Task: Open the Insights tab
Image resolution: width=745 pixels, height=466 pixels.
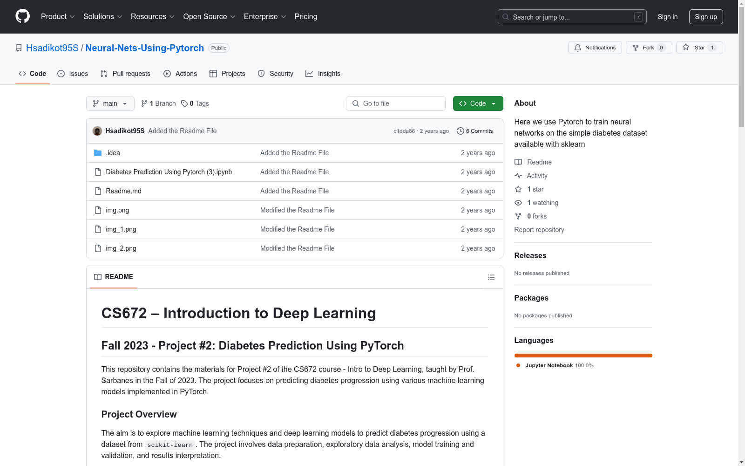Action: click(323, 74)
